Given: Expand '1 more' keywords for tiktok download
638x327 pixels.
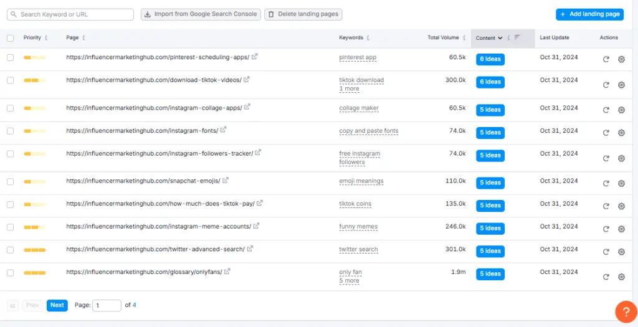Looking at the screenshot, I should click(349, 89).
